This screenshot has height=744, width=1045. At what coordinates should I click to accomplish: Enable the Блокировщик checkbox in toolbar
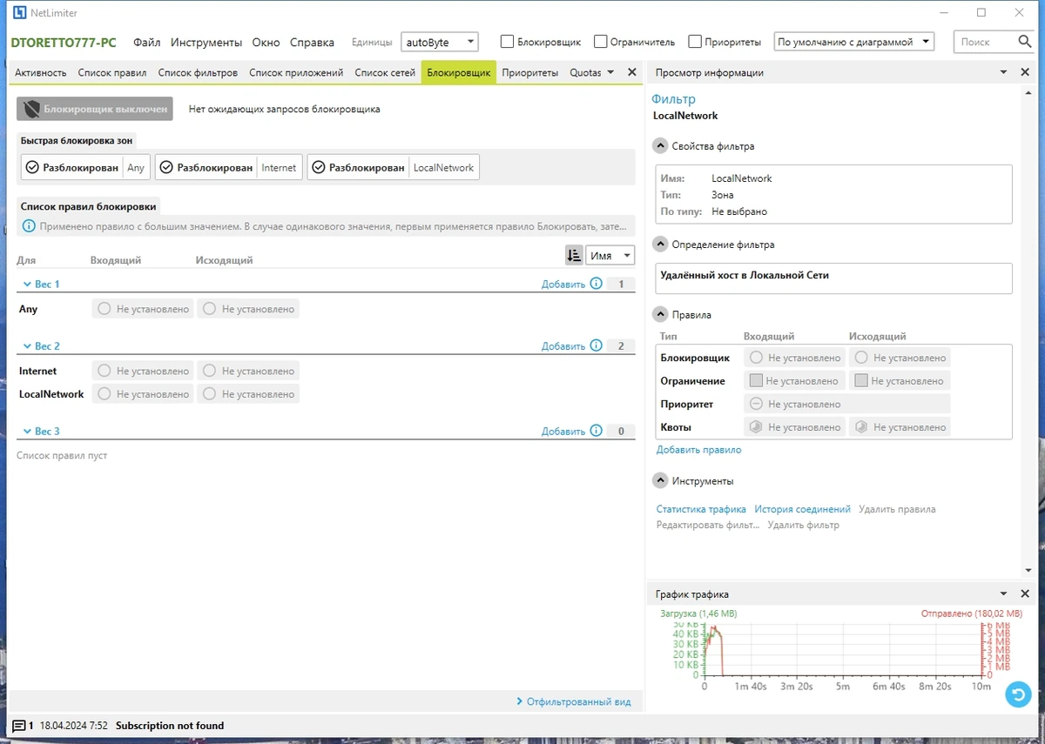tap(507, 41)
